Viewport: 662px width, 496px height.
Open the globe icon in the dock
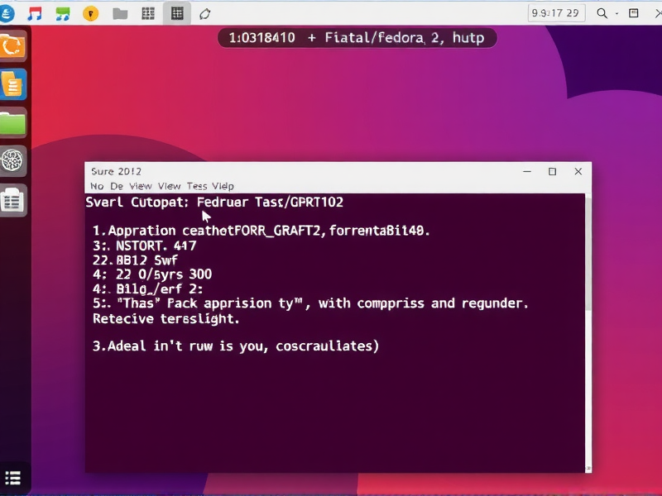14,162
